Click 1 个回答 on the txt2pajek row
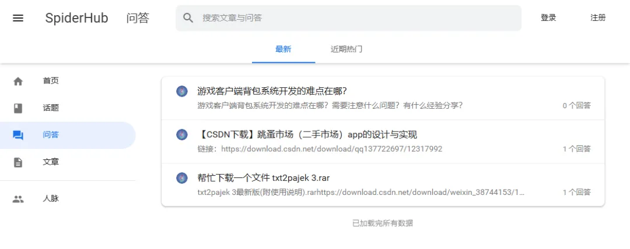 click(x=576, y=193)
